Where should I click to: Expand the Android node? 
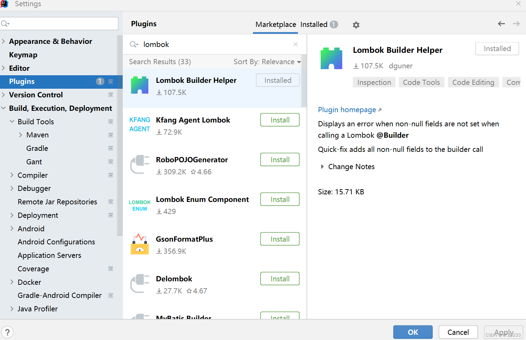pos(12,229)
